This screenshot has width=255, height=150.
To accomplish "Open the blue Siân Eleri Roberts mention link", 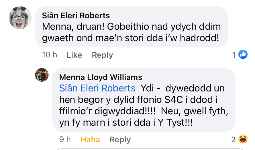I will point(97,88).
